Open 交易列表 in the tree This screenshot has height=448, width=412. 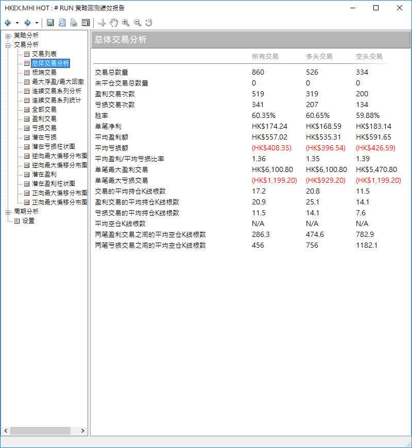click(44, 54)
